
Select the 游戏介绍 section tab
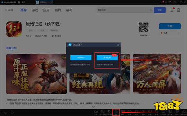[11, 48]
